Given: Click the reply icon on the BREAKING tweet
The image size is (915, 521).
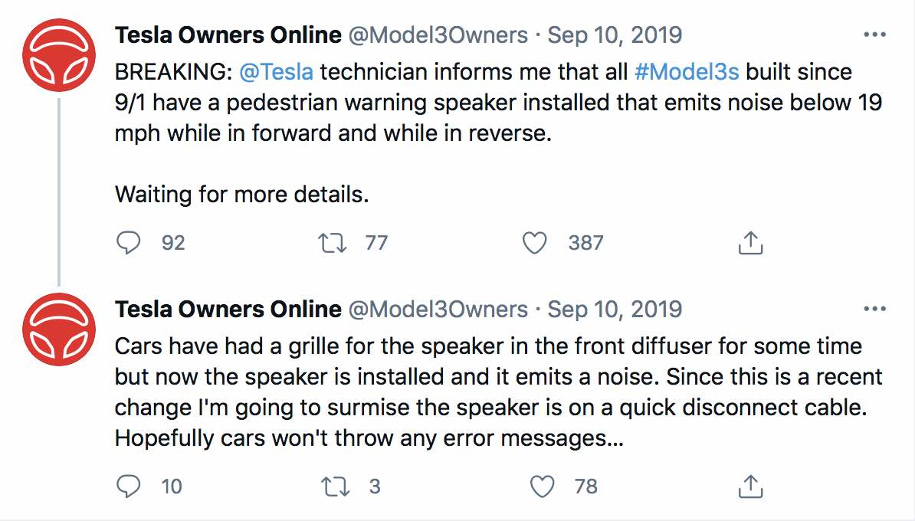Looking at the screenshot, I should [129, 242].
